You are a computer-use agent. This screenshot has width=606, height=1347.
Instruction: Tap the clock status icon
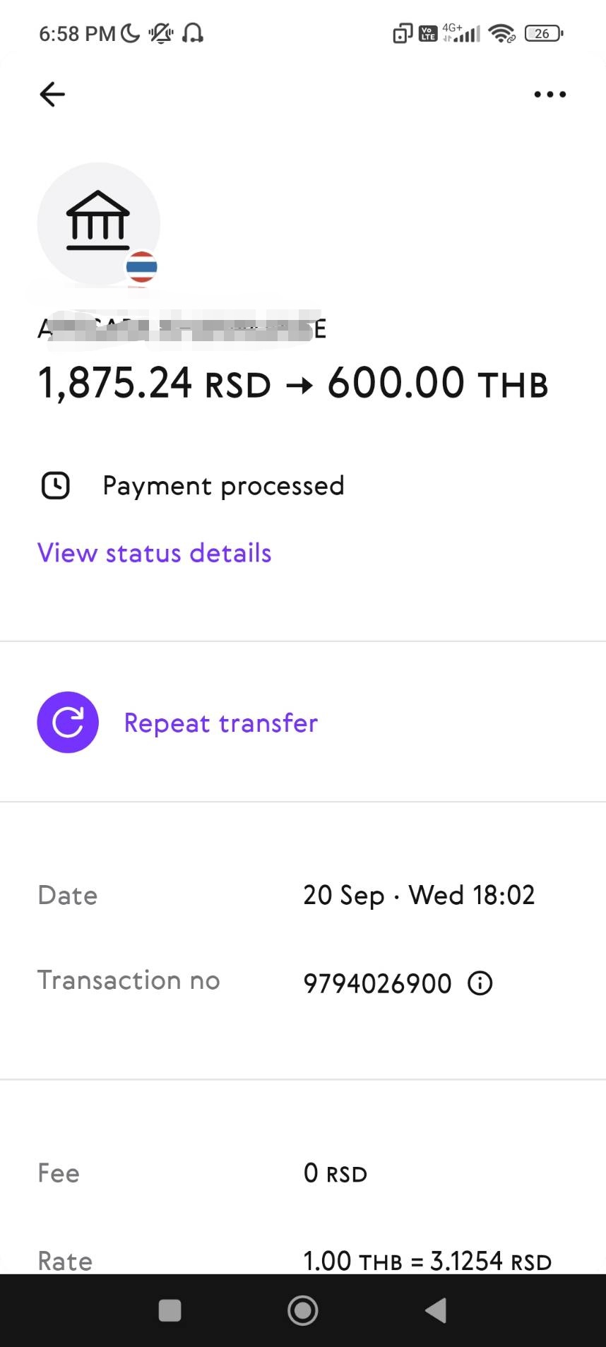click(x=56, y=486)
